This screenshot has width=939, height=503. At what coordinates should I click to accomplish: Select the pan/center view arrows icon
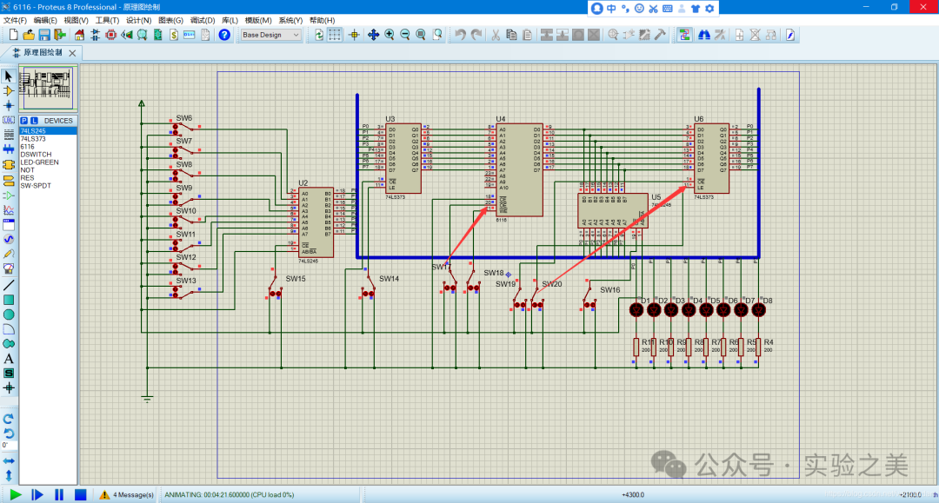[x=373, y=36]
